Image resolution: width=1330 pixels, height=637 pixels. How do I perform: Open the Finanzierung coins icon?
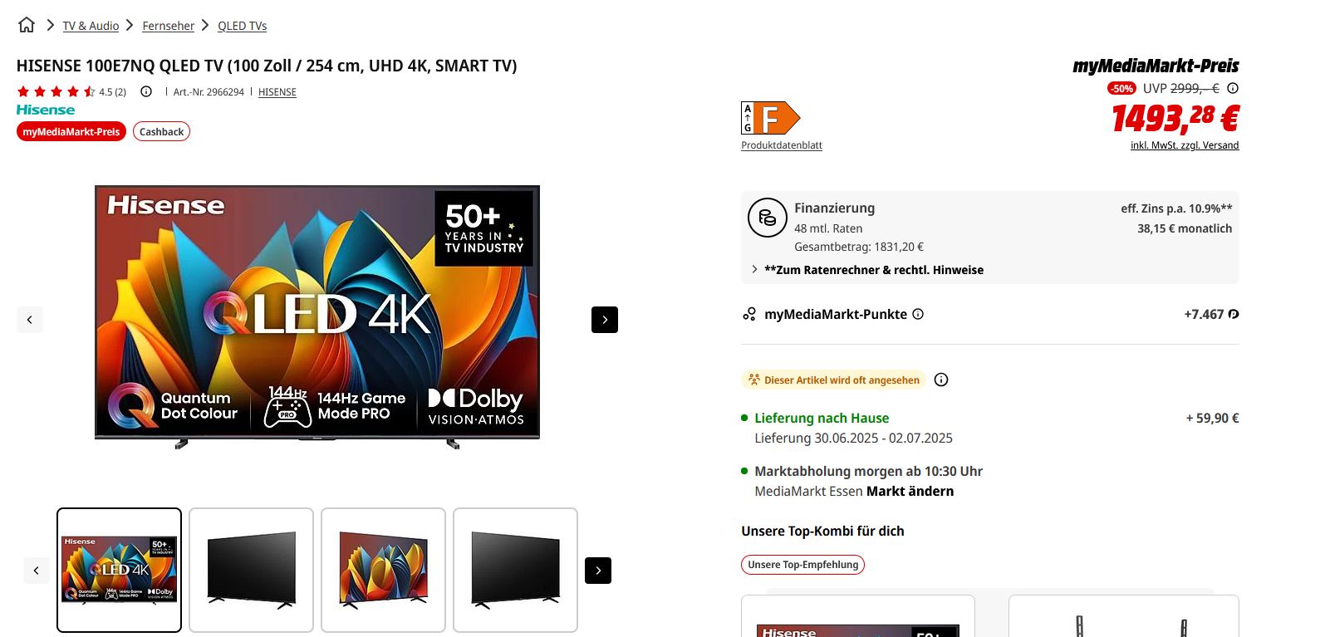tap(768, 218)
